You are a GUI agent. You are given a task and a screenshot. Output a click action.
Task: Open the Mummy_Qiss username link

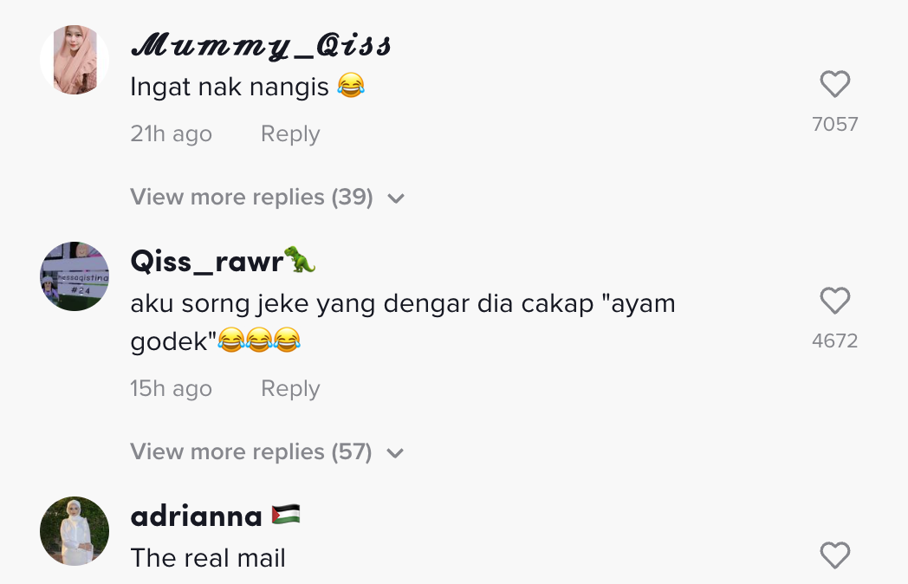pos(261,45)
